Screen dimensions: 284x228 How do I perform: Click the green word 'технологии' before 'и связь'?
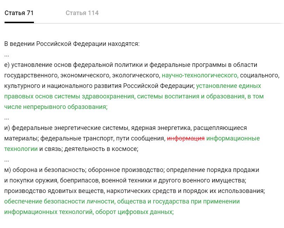21,149
